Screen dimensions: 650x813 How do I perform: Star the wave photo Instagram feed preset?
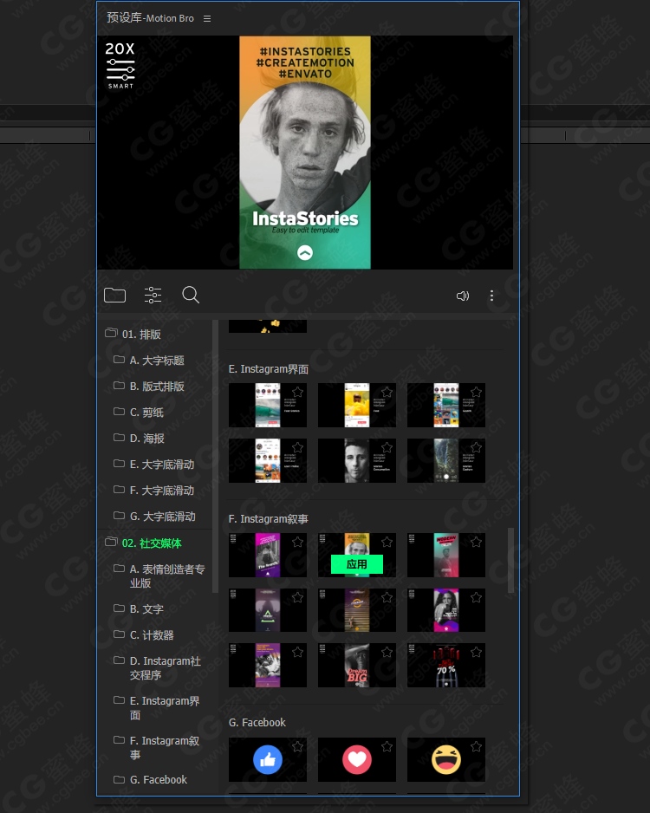(x=297, y=392)
